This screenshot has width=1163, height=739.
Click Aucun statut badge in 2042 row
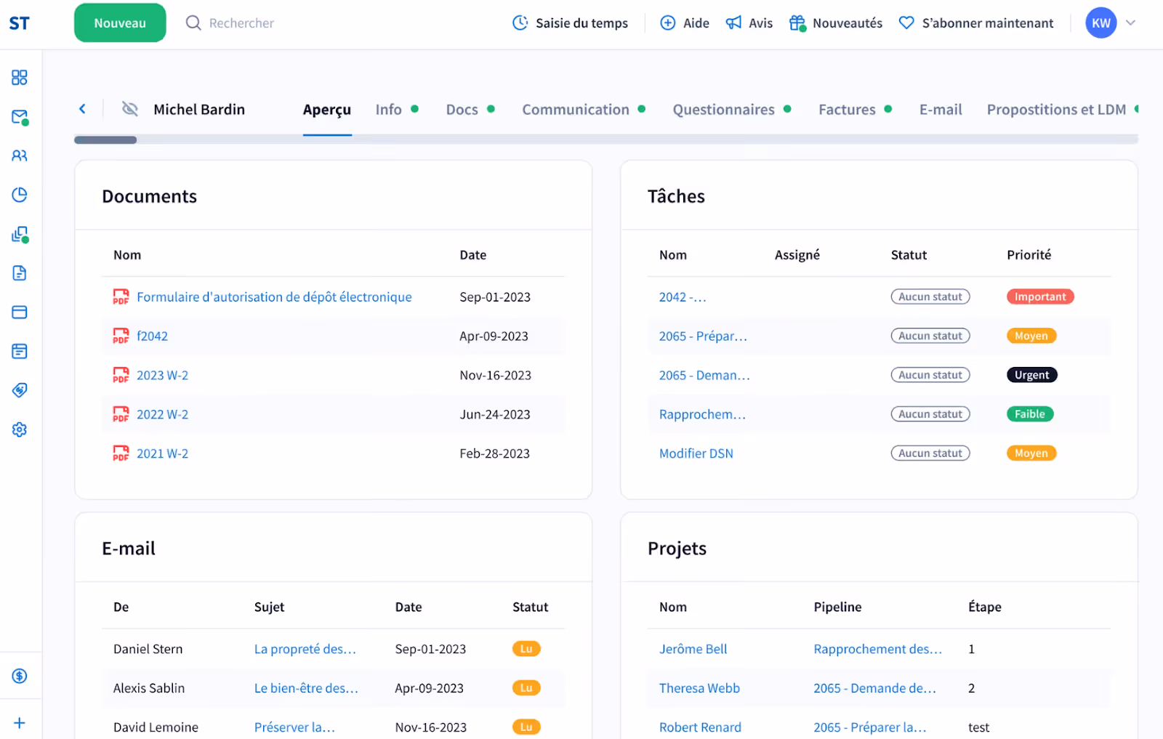(x=930, y=296)
